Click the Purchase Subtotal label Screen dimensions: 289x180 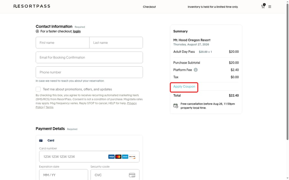coord(187,63)
